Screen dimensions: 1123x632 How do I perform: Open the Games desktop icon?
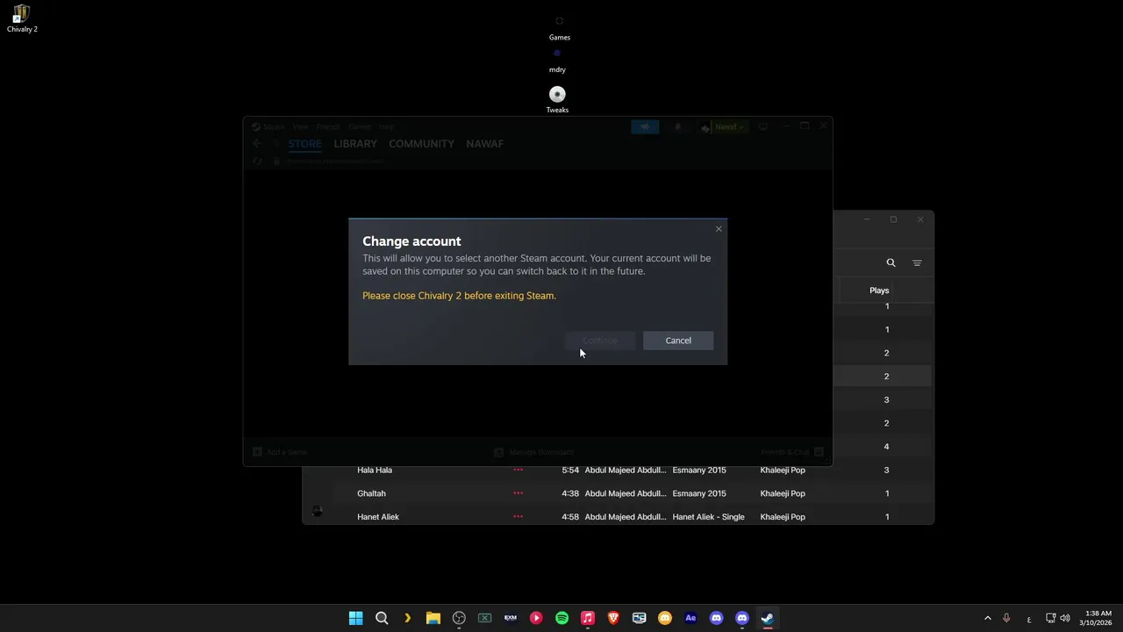pos(560,28)
